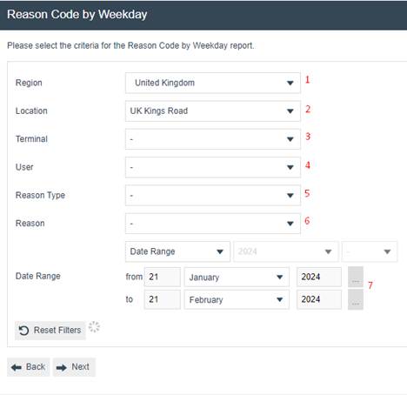Click the 'Please select the criteria' instruction text

point(130,45)
